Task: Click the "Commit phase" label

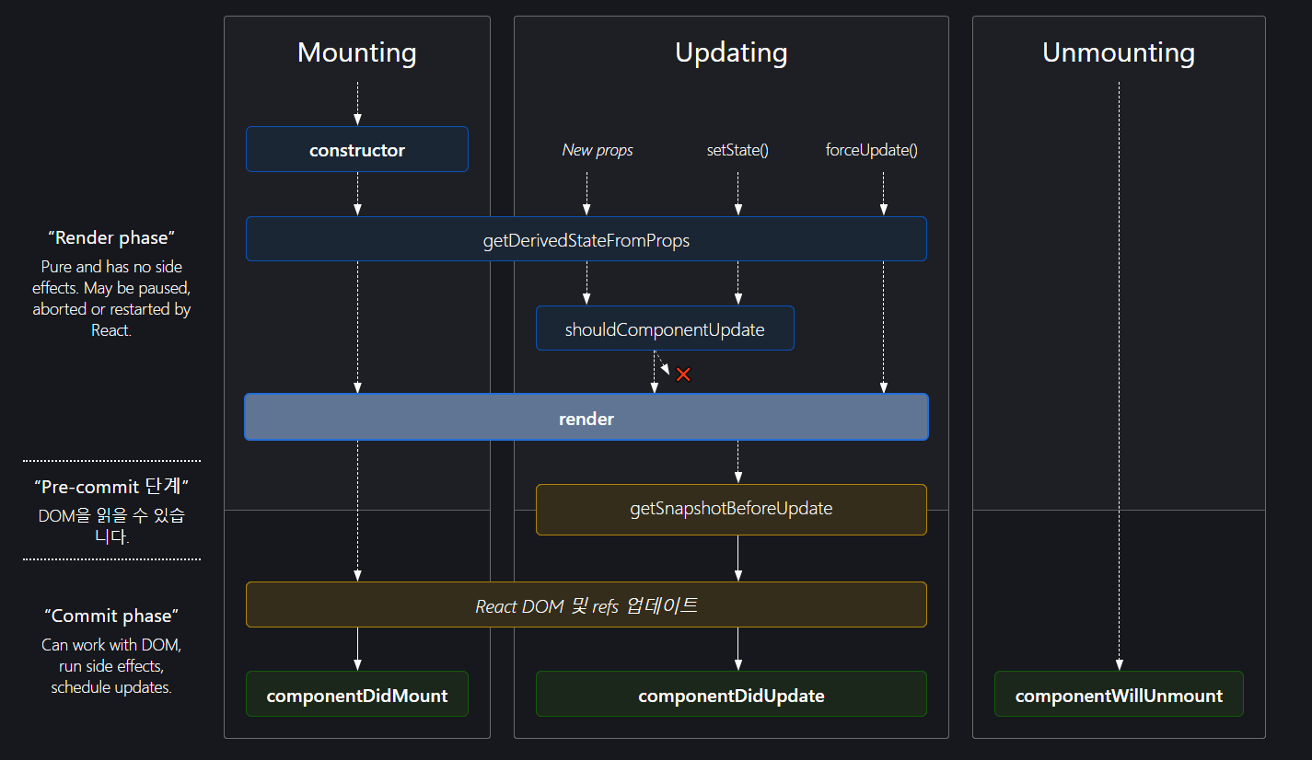Action: click(111, 616)
